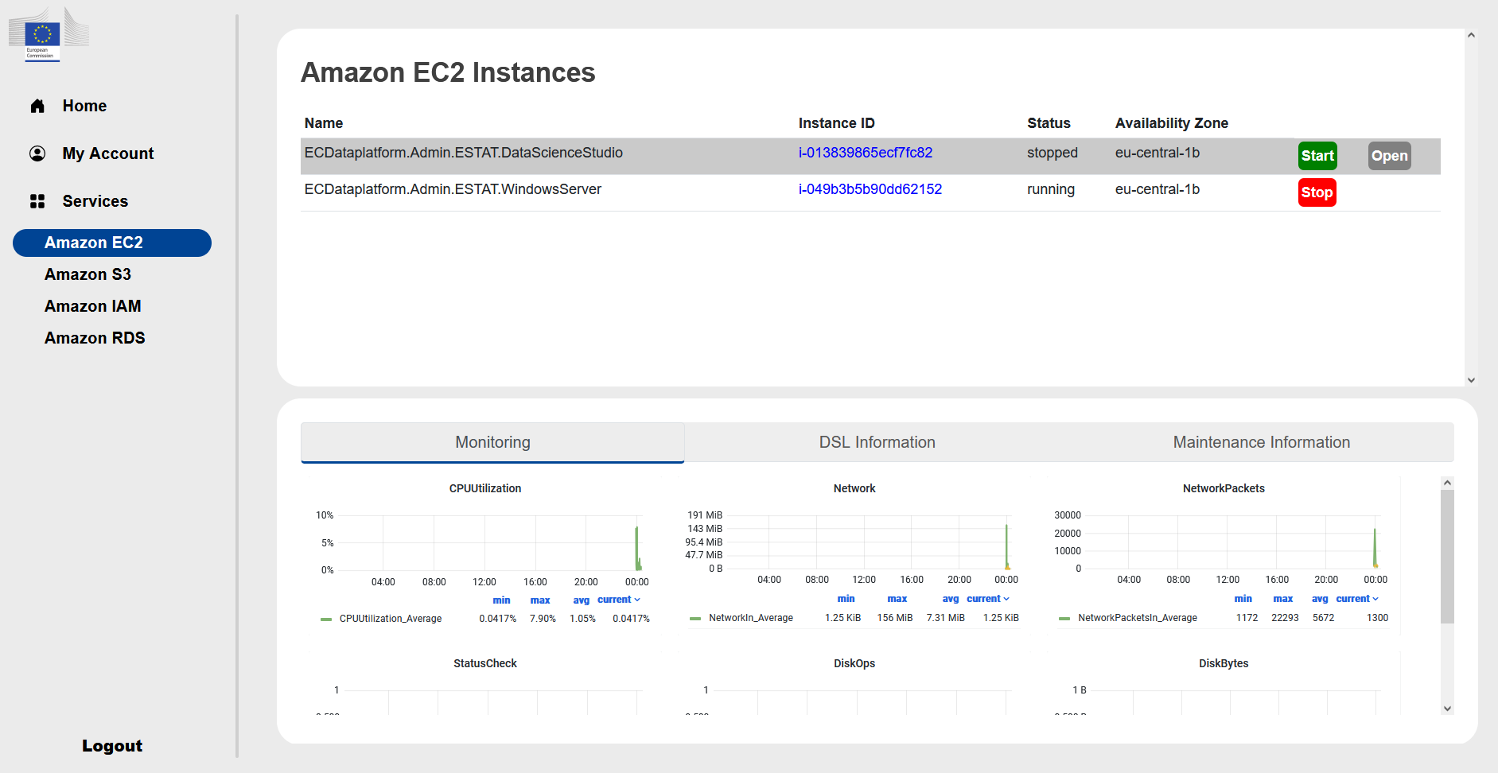Select Amazon RDS service
This screenshot has height=773, width=1498.
[95, 338]
